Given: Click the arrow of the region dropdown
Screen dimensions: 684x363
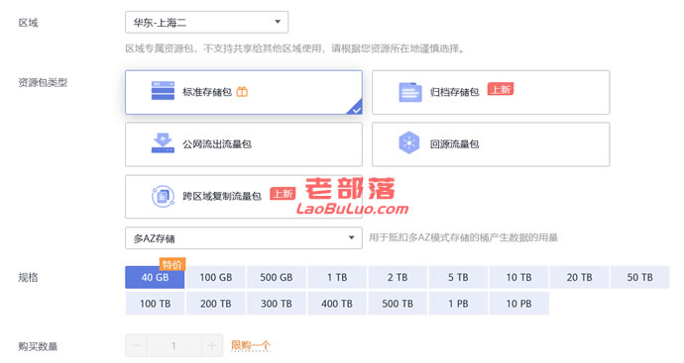Looking at the screenshot, I should coord(277,22).
